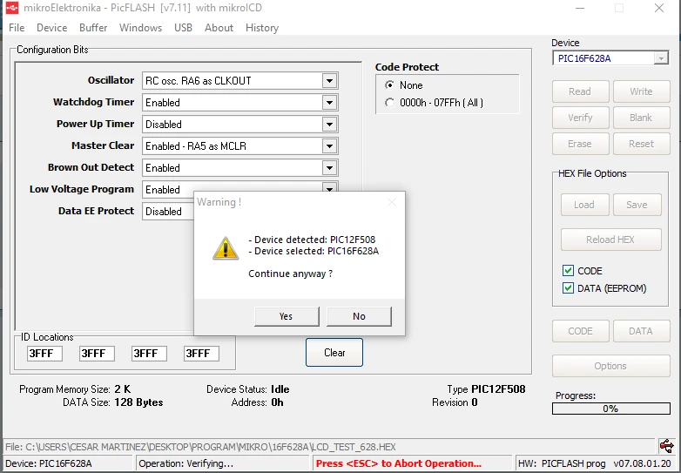681x473 pixels.
Task: Click the yellow warning triangle icon
Action: pos(226,248)
